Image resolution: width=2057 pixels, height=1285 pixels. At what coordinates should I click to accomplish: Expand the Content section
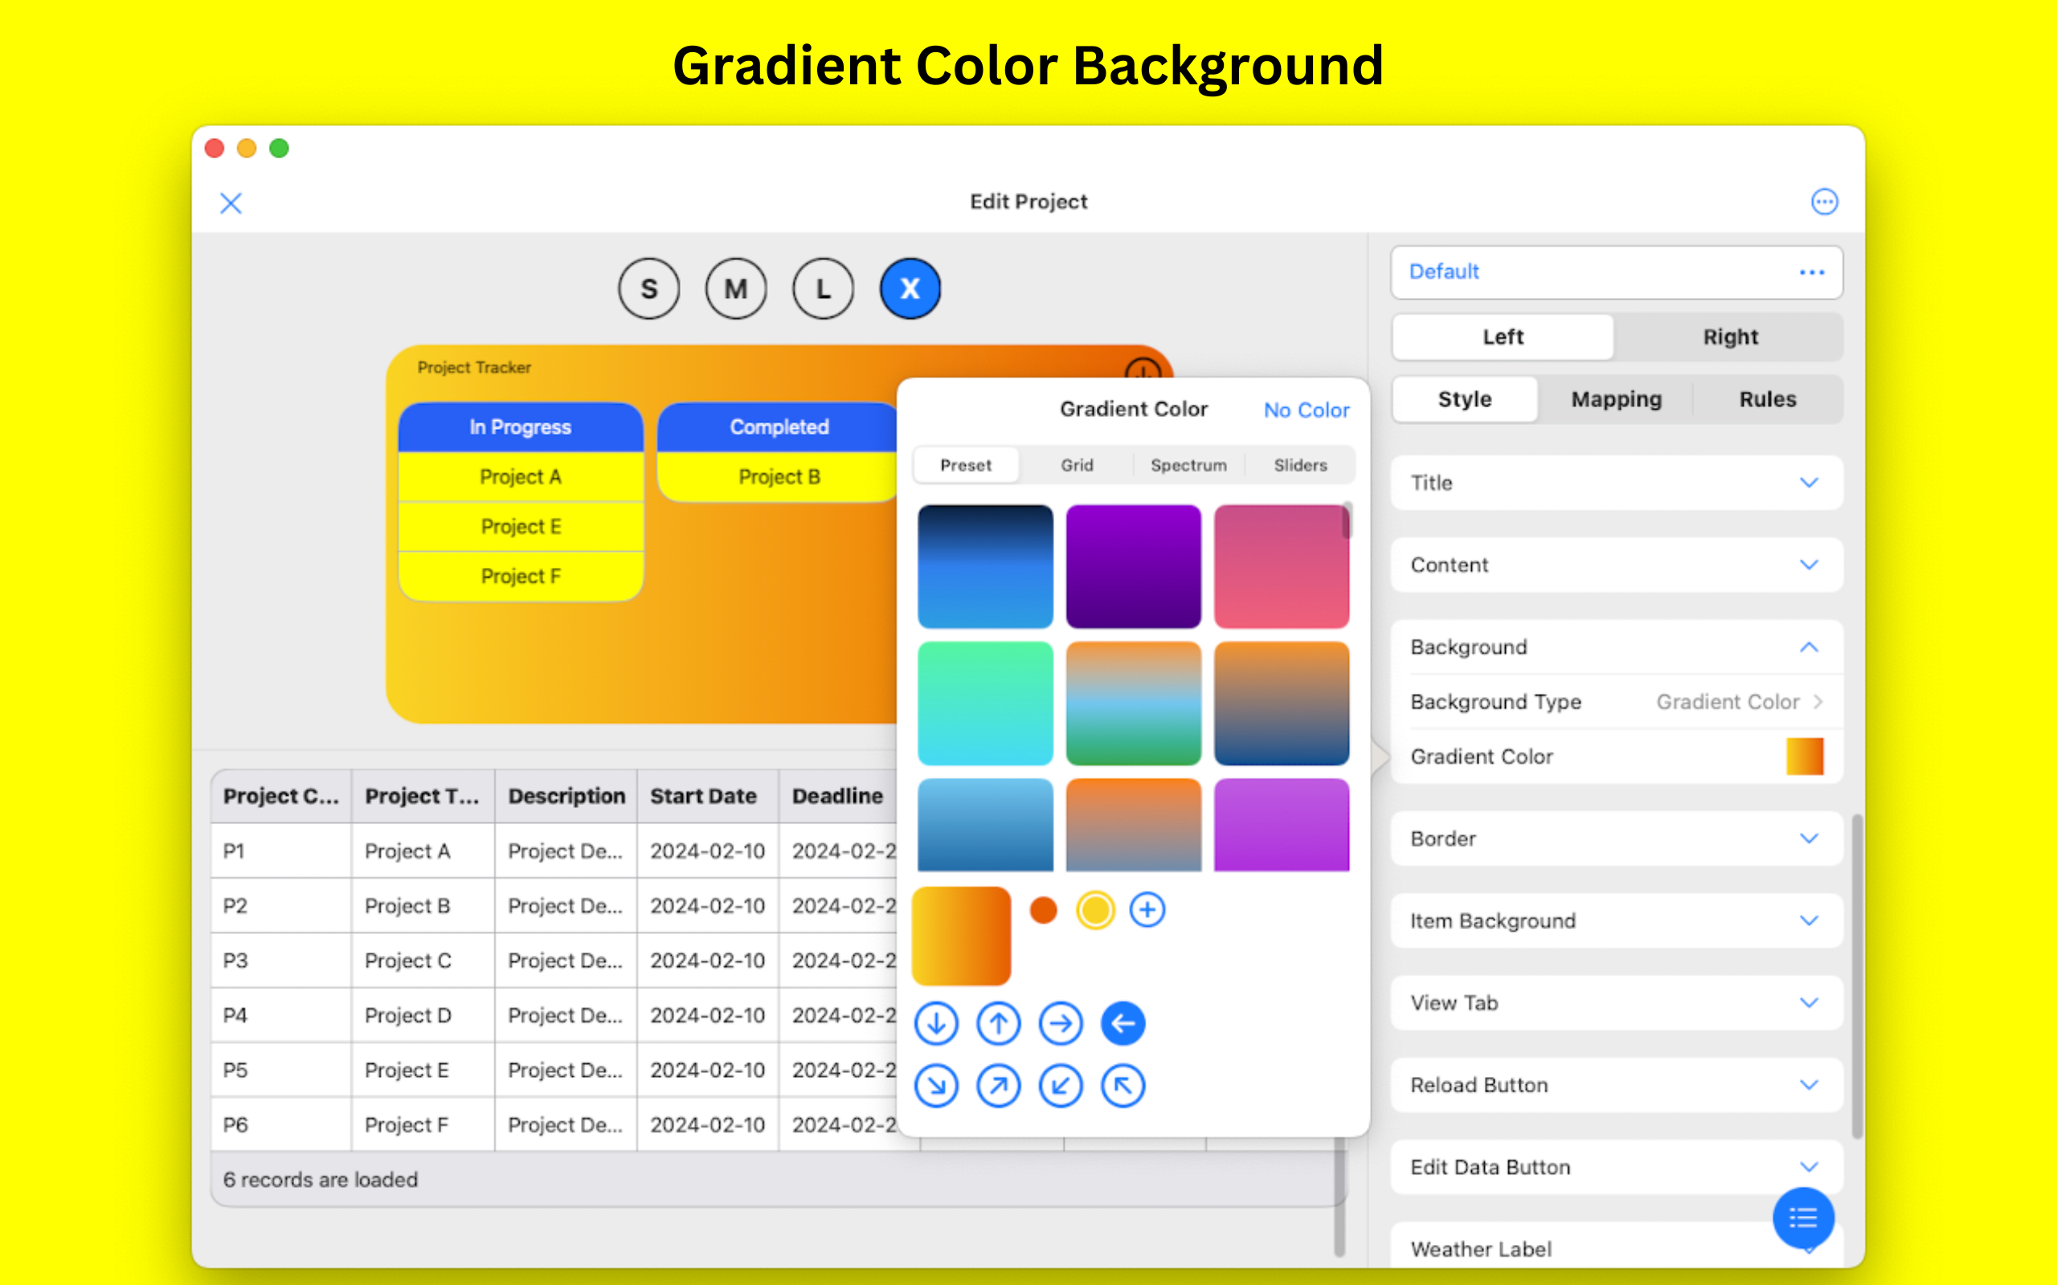point(1617,565)
